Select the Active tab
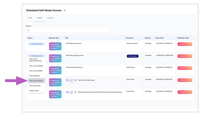The image size is (200, 115). pyautogui.click(x=40, y=18)
